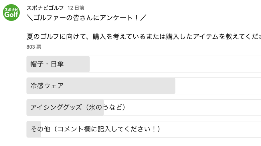Open the "12 日前" post timestamp
261x146 pixels.
coord(76,8)
